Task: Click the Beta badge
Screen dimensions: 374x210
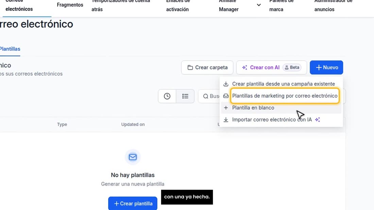Action: pos(292,68)
